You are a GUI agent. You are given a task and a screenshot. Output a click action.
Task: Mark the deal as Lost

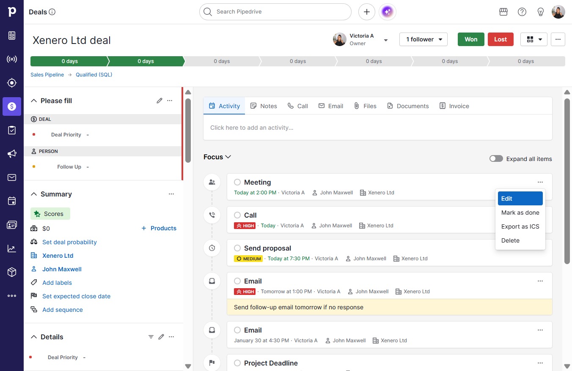point(500,39)
